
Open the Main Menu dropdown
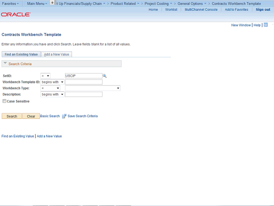tap(37, 3)
